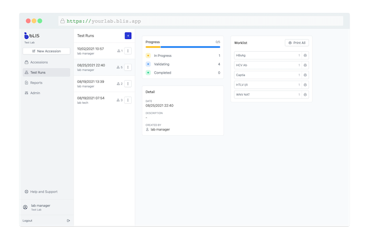Click the printer icon for HCV Ab
The width and height of the screenshot is (369, 239).
coord(305,65)
